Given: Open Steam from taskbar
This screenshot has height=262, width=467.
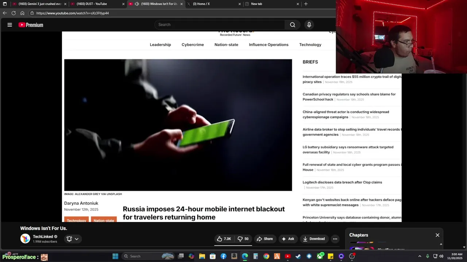Looking at the screenshot, I should [298, 256].
